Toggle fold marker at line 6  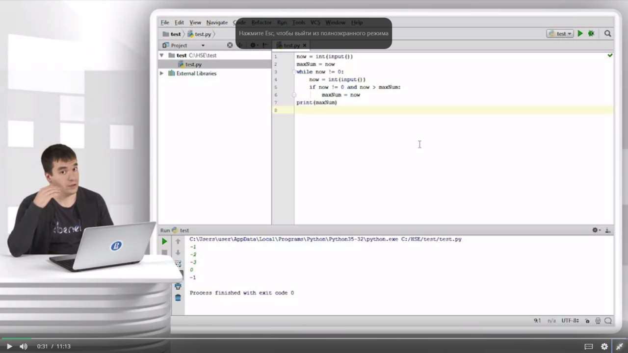(x=294, y=95)
